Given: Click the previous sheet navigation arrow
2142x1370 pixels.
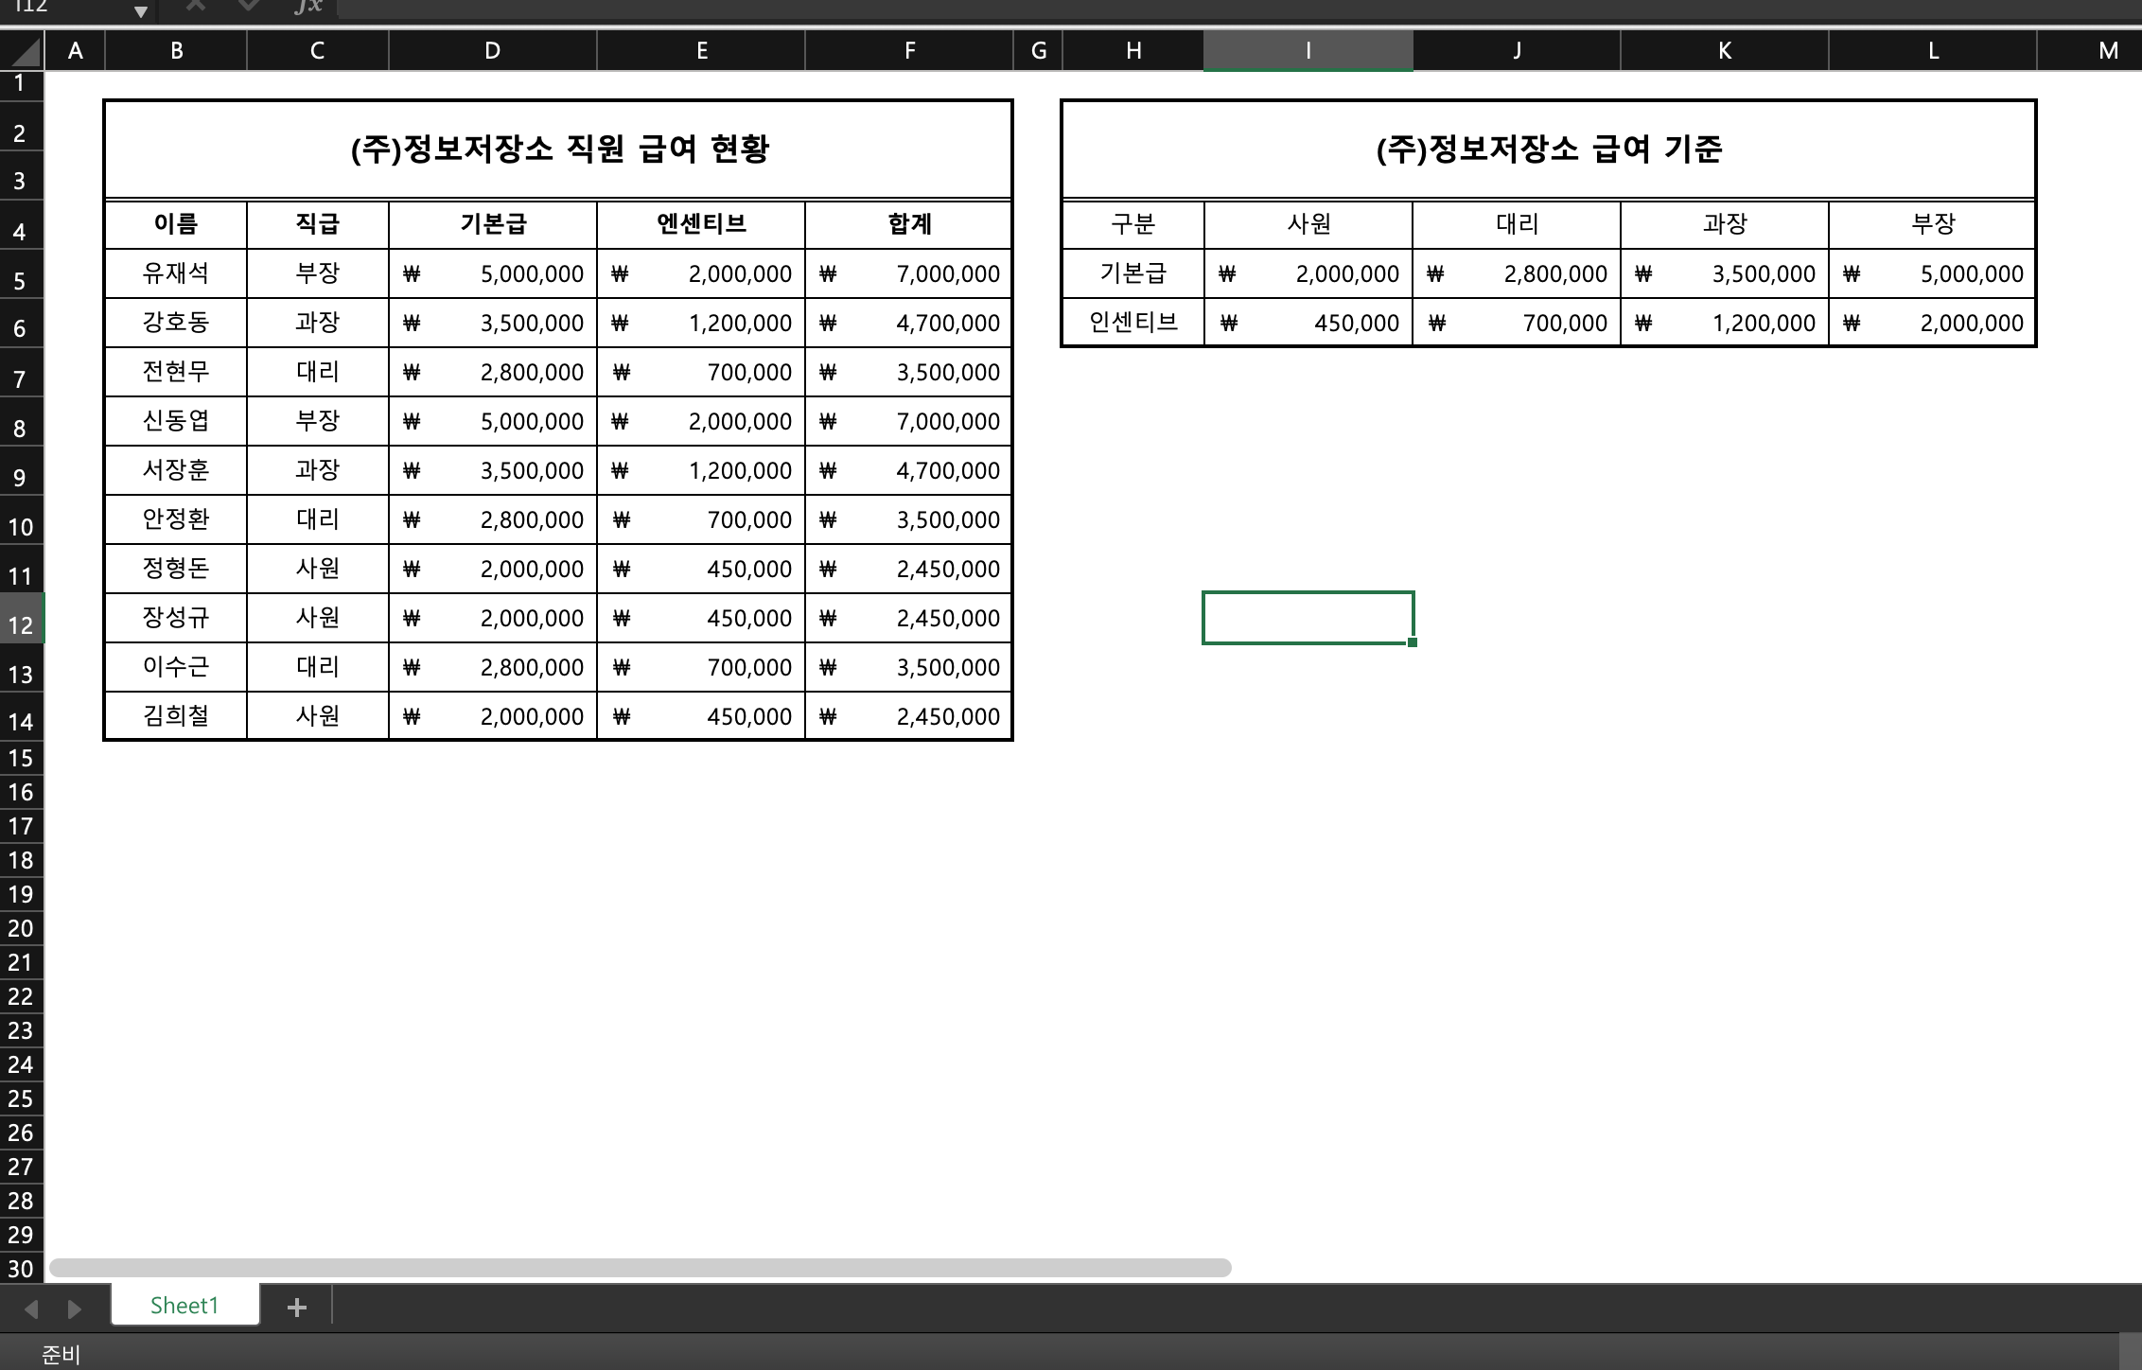Looking at the screenshot, I should point(30,1309).
